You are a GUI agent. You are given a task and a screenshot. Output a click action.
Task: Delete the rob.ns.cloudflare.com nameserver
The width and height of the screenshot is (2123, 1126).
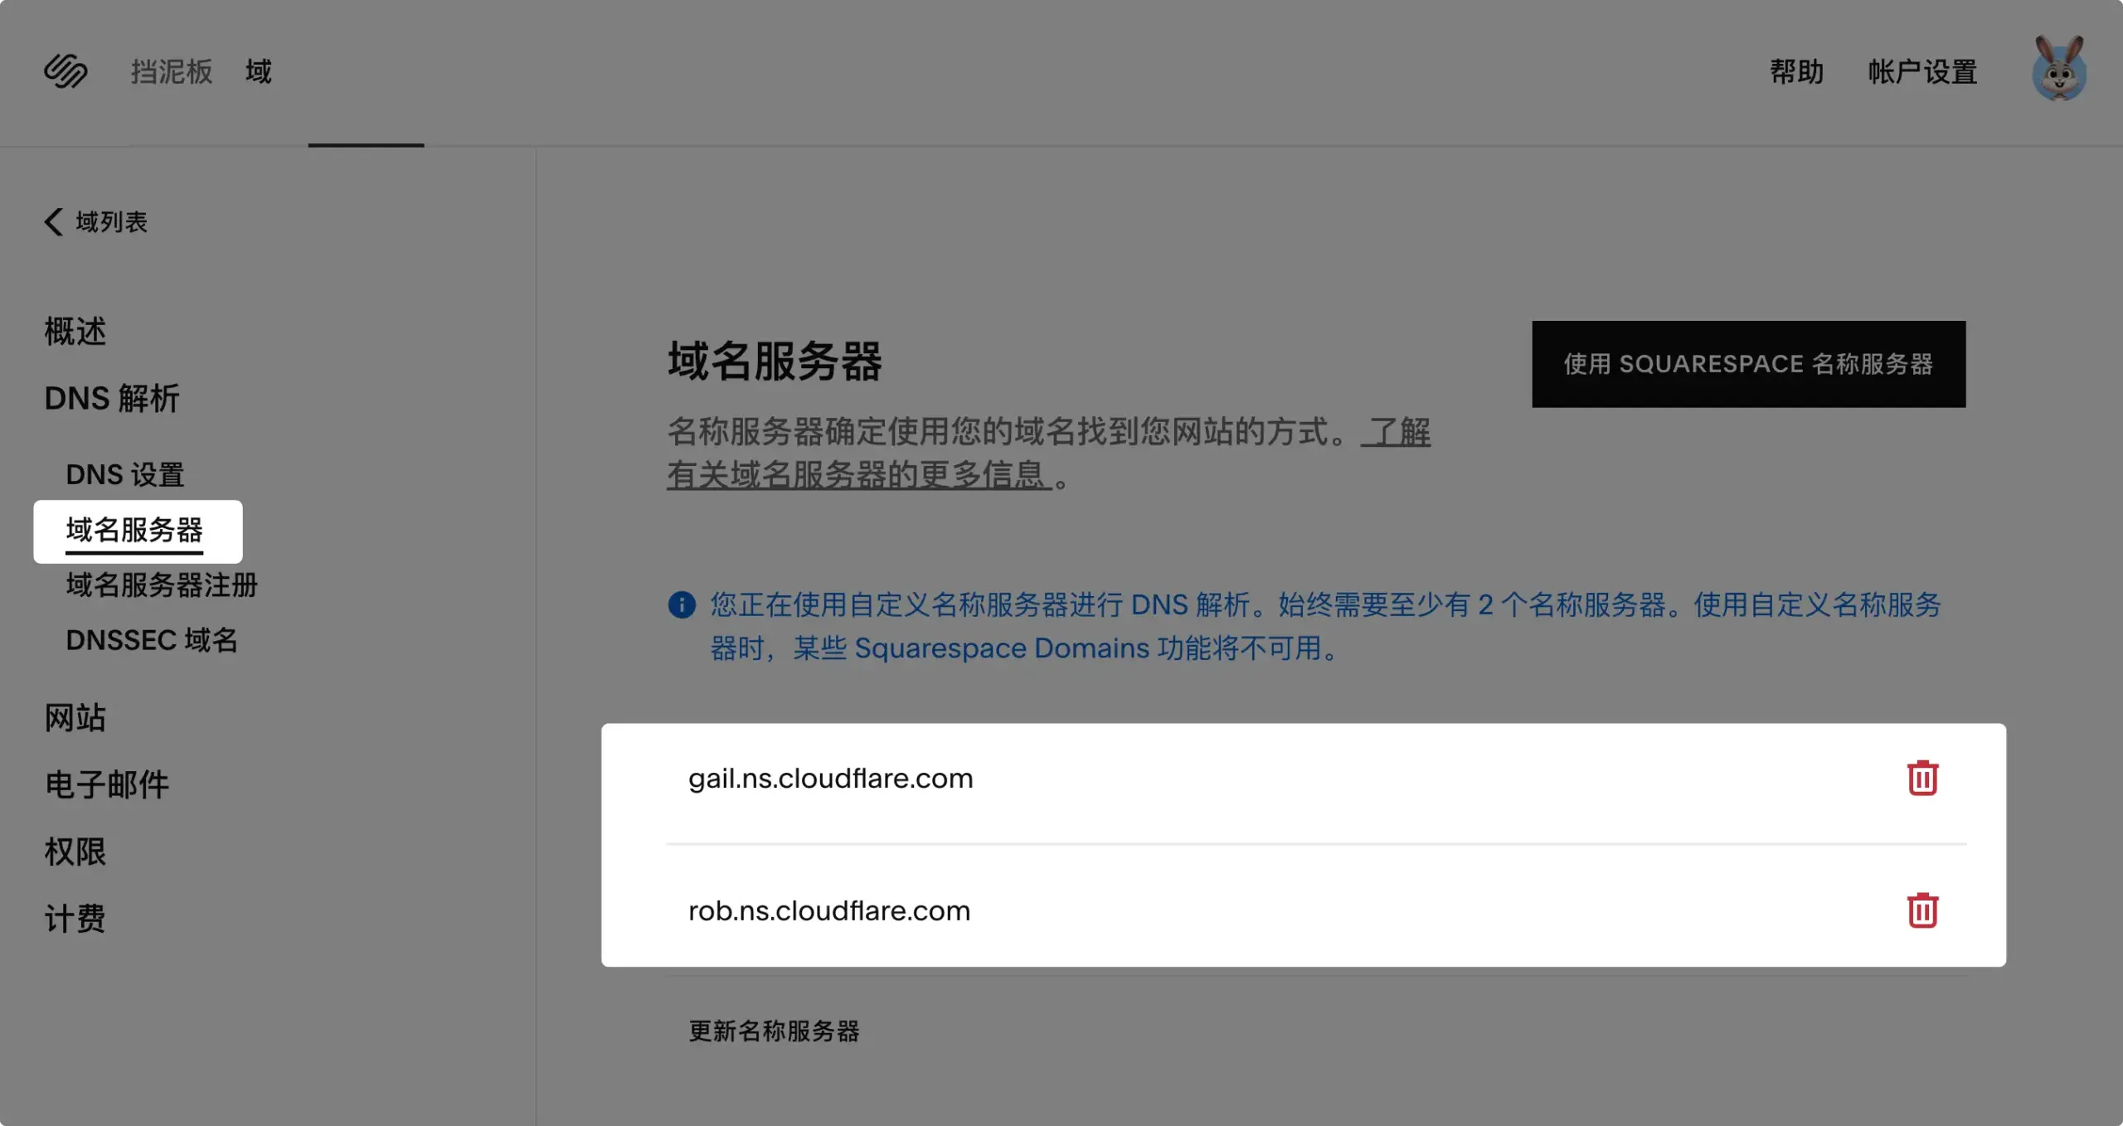pyautogui.click(x=1922, y=910)
